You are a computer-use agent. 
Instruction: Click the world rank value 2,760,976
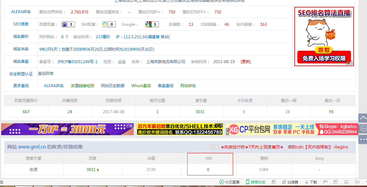[79, 12]
